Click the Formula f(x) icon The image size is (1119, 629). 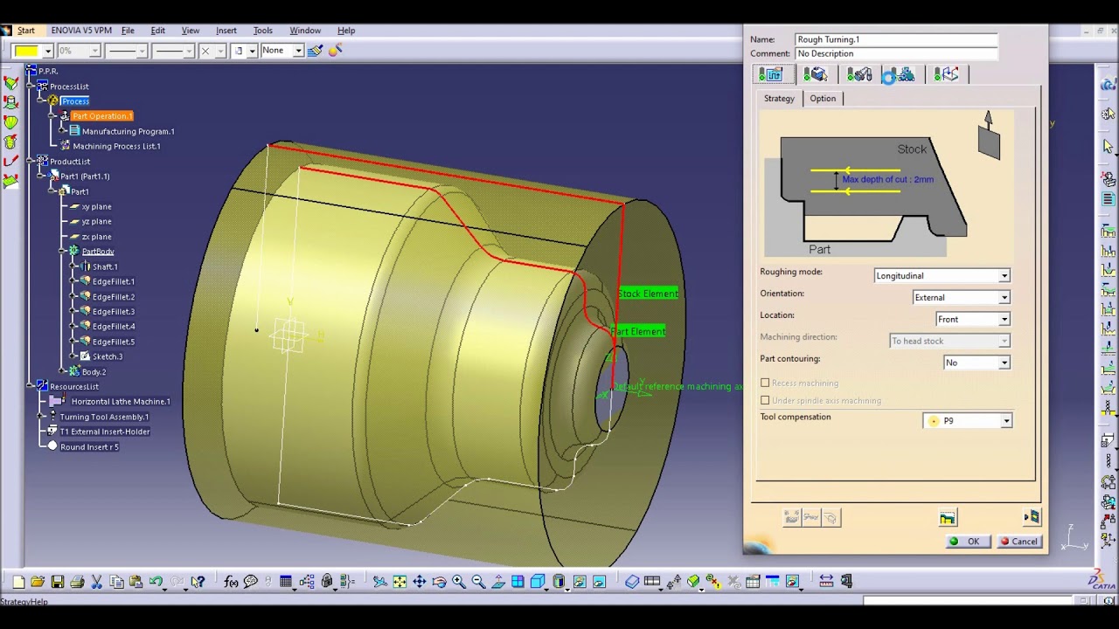click(231, 582)
